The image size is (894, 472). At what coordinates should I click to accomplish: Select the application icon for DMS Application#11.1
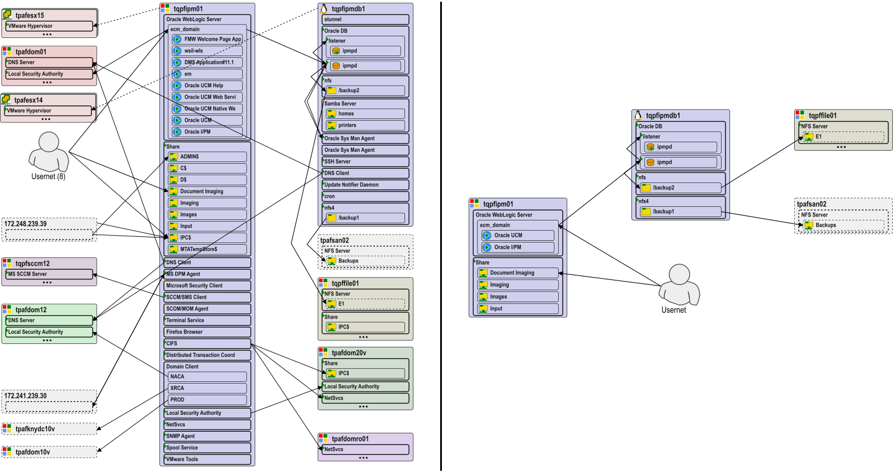(x=177, y=62)
